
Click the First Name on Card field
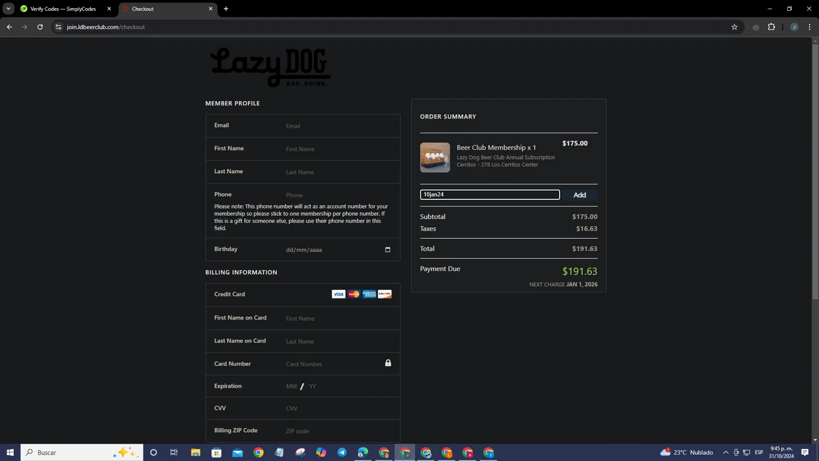(x=339, y=318)
